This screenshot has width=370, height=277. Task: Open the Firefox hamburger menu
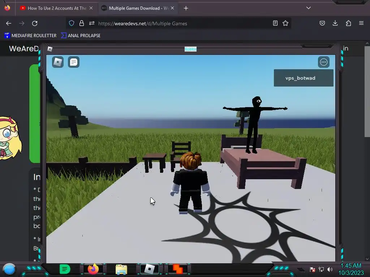point(361,23)
